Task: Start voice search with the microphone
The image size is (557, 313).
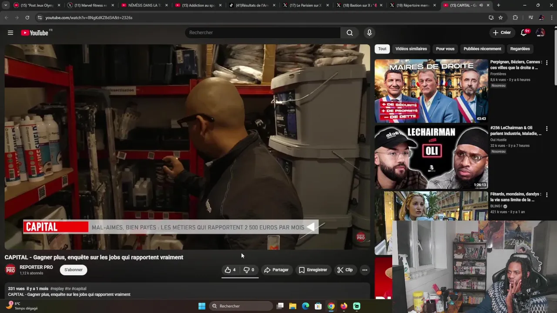Action: pos(369,33)
